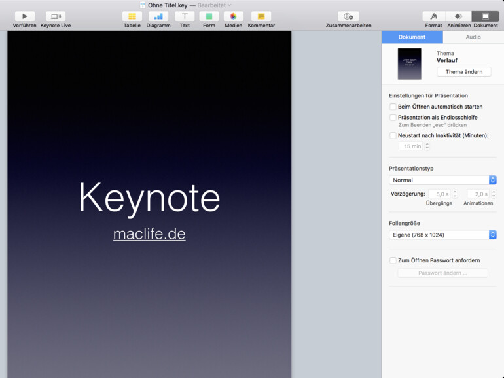
Task: Select the Dokument tab in the inspector
Action: pos(412,37)
